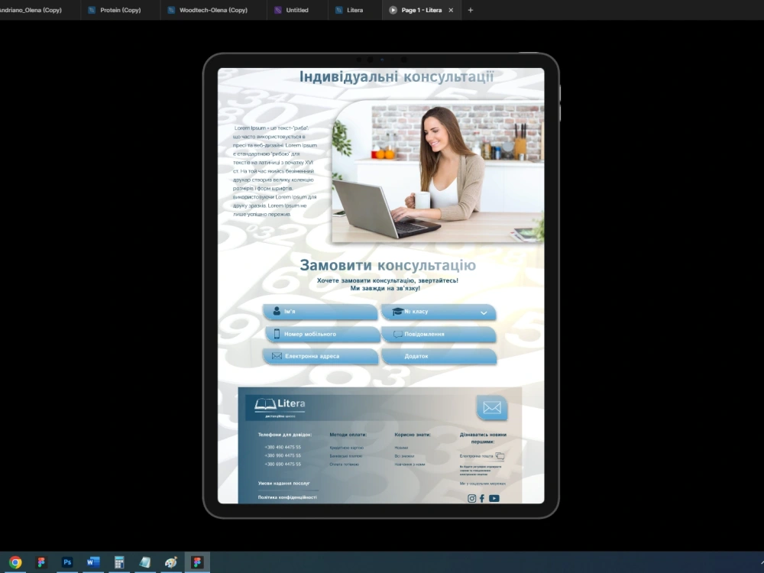
Task: Switch to the Protein (Copy) tab
Action: pos(121,10)
